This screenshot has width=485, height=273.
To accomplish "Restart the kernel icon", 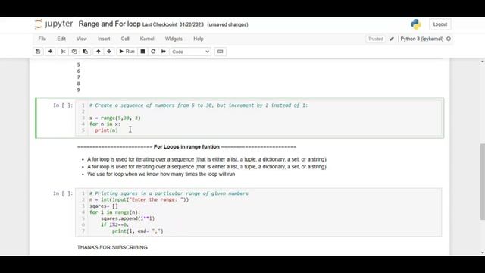I will (153, 52).
